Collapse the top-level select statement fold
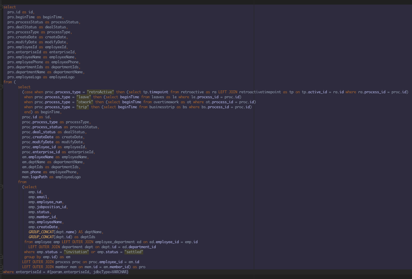This screenshot has height=279, width=412. (x=2, y=7)
